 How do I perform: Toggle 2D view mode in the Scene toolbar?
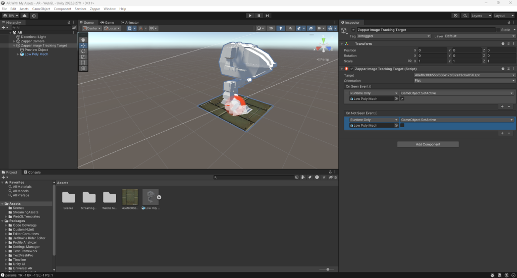pos(271,28)
